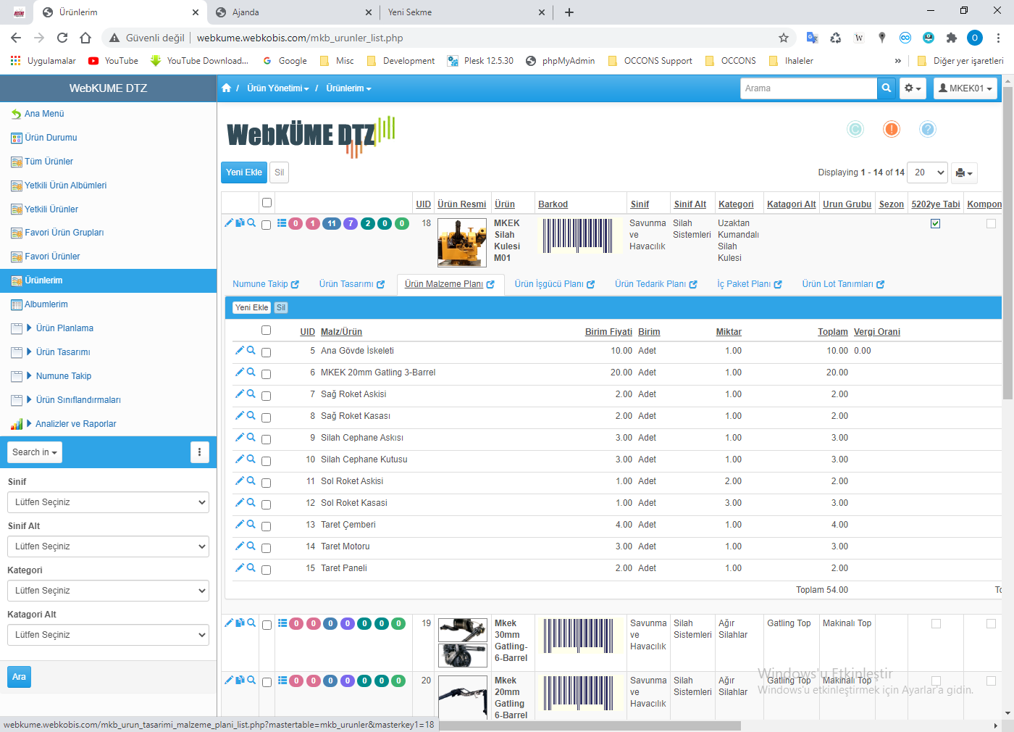Switch to Numune Takip tab
Viewport: 1014px width, 732px height.
(x=266, y=284)
